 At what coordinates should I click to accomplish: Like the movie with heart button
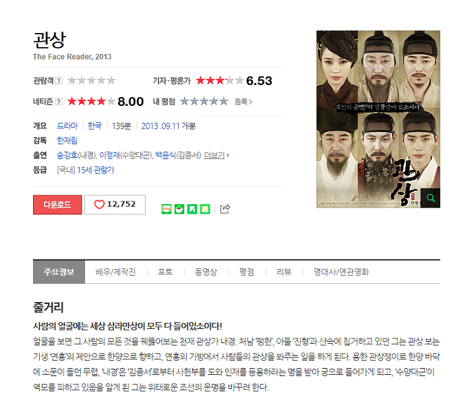[x=115, y=204]
